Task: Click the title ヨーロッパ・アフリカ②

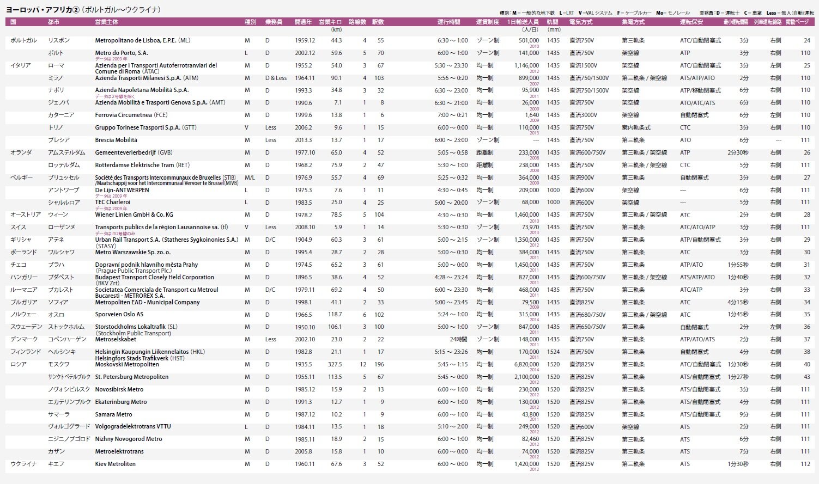Action: pos(43,10)
